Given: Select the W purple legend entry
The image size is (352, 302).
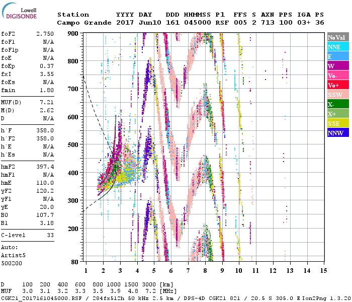Looking at the screenshot, I should tap(338, 66).
